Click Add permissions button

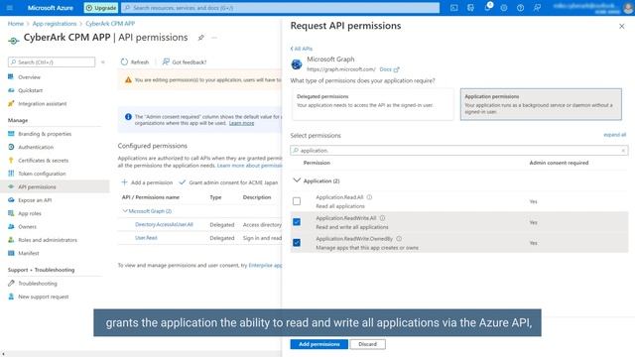319,344
